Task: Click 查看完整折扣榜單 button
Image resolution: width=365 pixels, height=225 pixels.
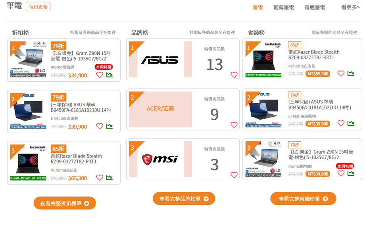Action: 65,203
